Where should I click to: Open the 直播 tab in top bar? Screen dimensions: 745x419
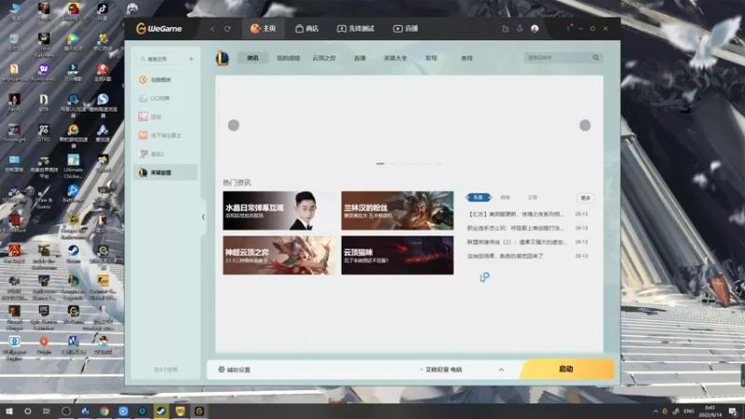click(x=405, y=29)
